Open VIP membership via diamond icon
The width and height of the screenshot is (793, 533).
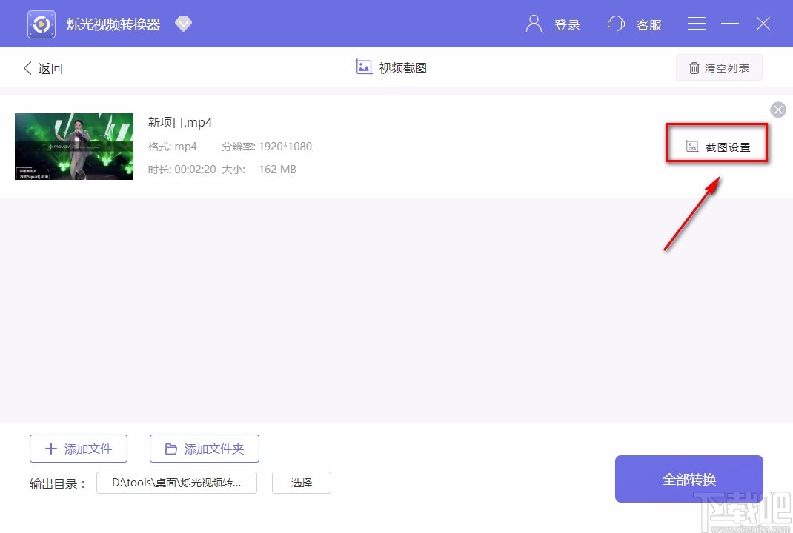[x=182, y=23]
